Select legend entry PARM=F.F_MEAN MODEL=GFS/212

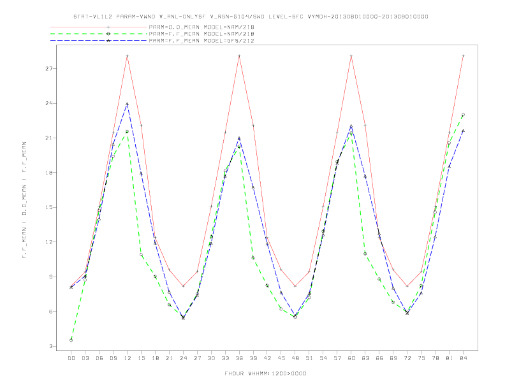click(x=201, y=41)
